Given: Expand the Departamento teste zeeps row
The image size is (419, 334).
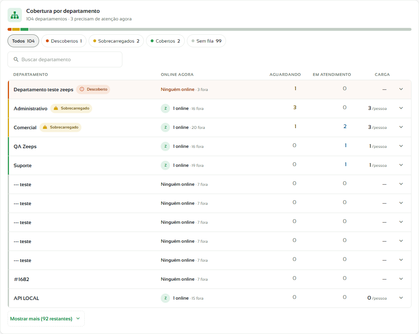Looking at the screenshot, I should (x=401, y=89).
